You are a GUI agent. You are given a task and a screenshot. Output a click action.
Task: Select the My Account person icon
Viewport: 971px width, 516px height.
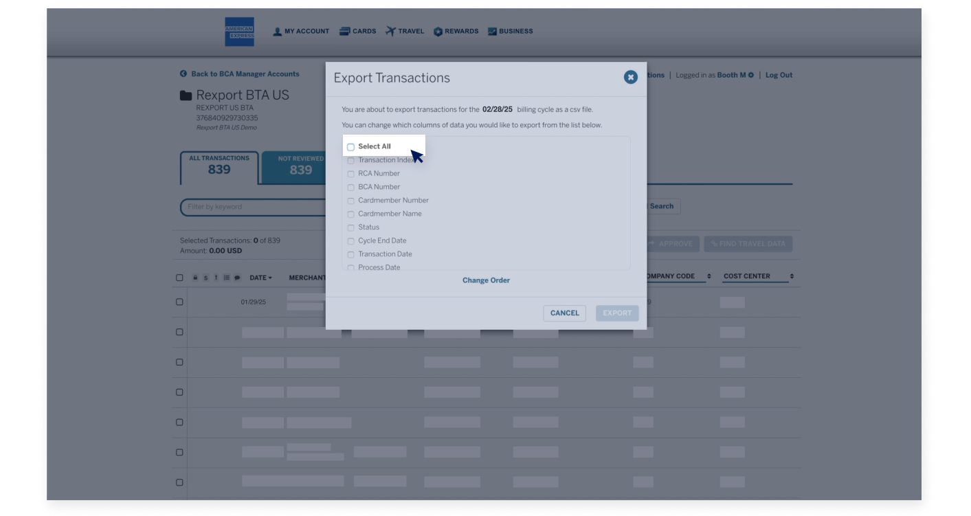(277, 31)
